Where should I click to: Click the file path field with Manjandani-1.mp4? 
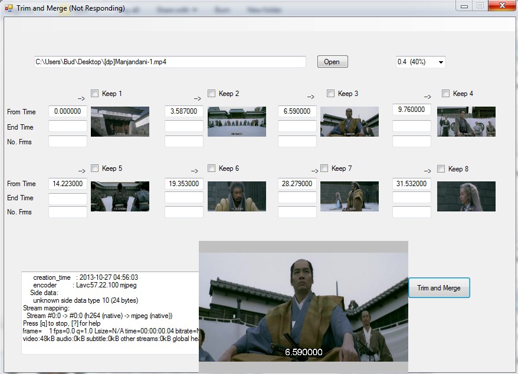click(x=170, y=62)
